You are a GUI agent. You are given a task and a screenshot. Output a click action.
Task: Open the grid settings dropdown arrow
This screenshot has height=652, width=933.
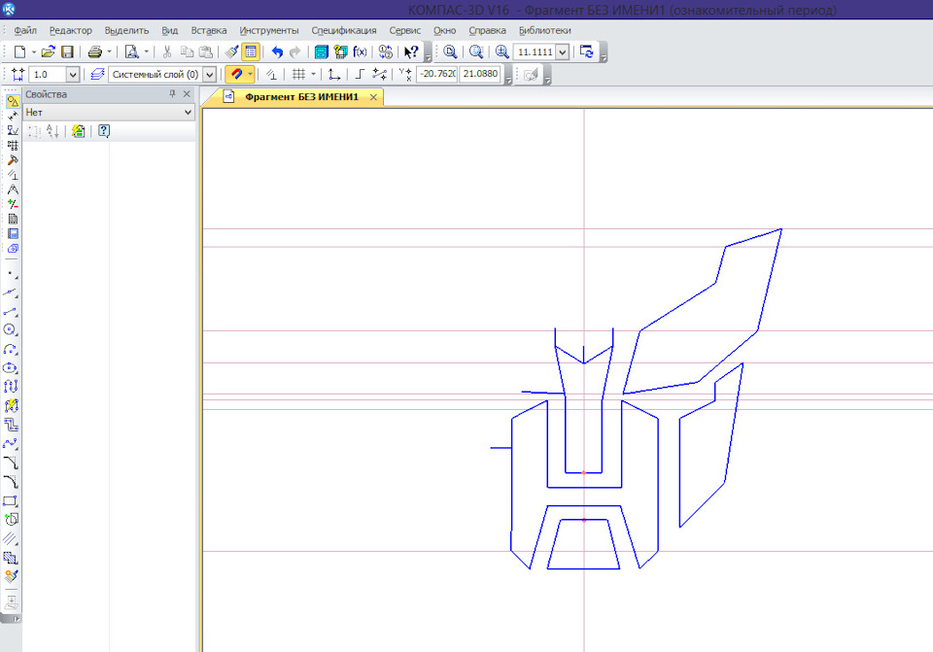point(313,75)
